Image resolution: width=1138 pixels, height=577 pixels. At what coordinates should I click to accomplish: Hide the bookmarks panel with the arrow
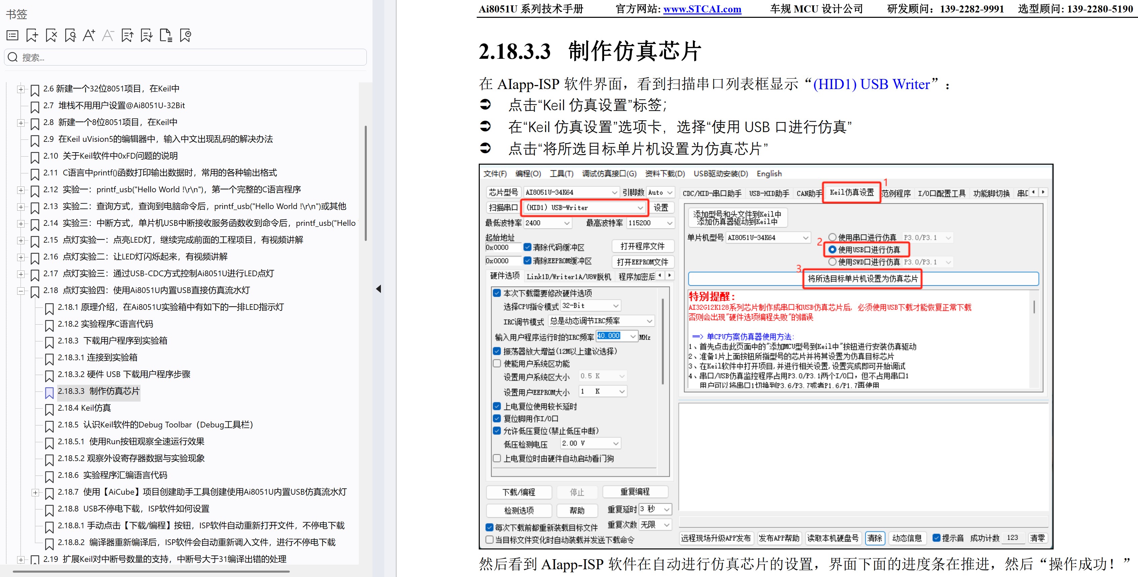pos(379,289)
